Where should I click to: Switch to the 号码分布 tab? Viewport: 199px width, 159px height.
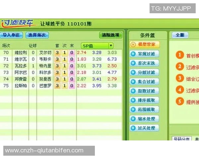[182, 138]
